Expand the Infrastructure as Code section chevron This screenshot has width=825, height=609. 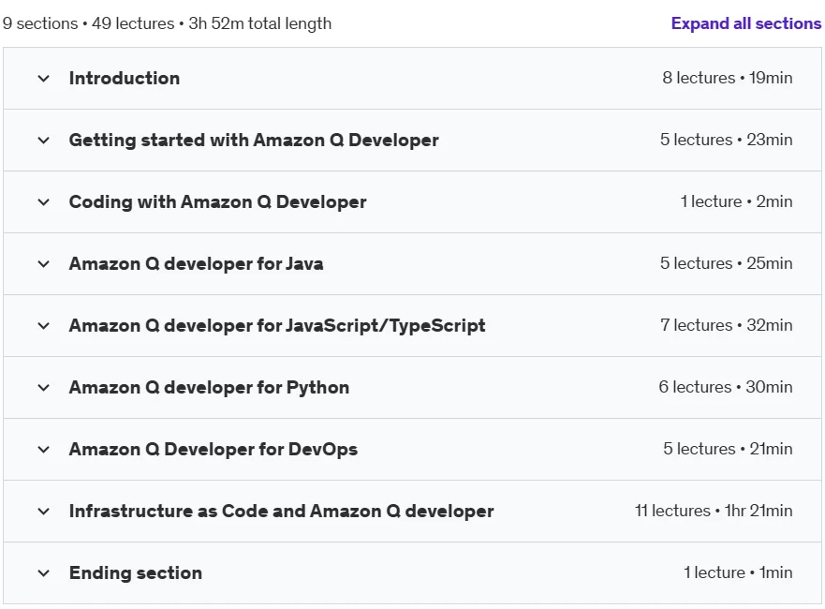click(x=44, y=512)
